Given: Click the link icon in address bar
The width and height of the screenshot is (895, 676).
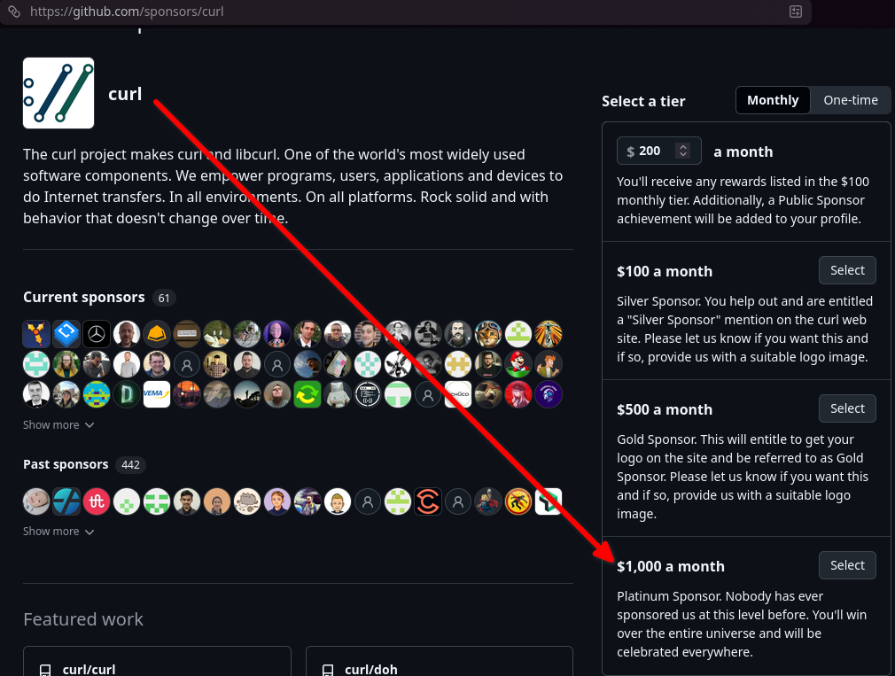Looking at the screenshot, I should tap(13, 12).
